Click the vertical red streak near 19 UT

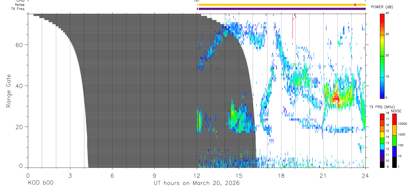coord(293,27)
